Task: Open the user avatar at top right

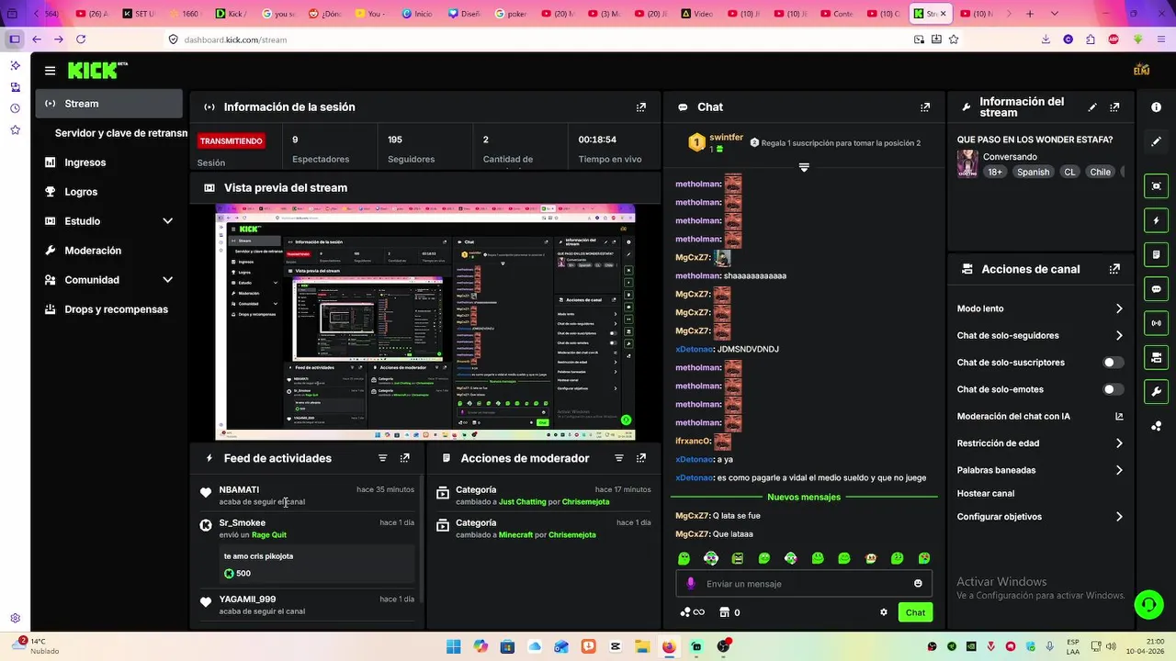Action: [1142, 70]
